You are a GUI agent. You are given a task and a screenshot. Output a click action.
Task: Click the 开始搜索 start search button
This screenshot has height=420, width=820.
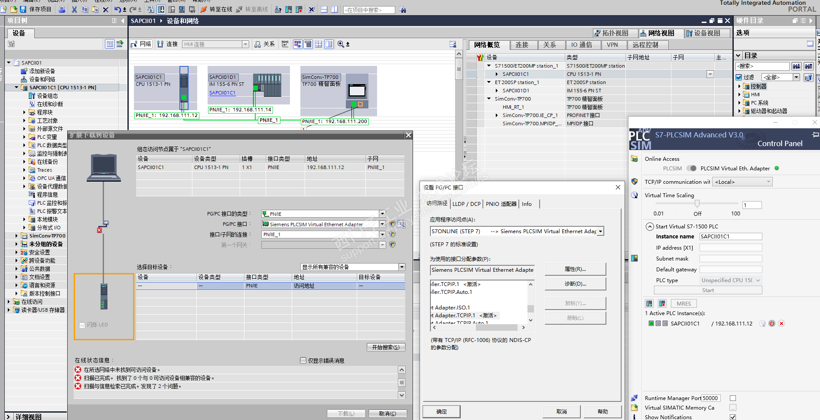click(x=386, y=347)
